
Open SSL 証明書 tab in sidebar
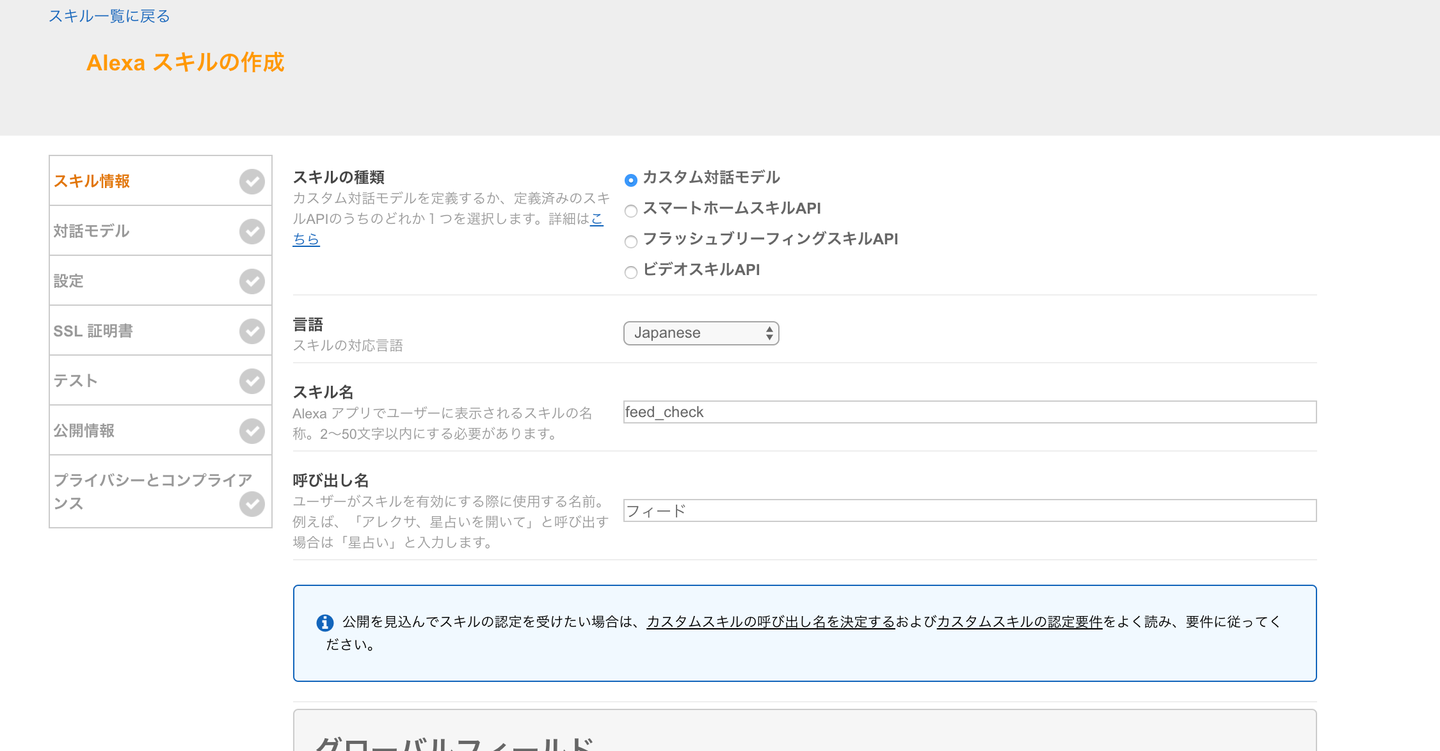161,331
